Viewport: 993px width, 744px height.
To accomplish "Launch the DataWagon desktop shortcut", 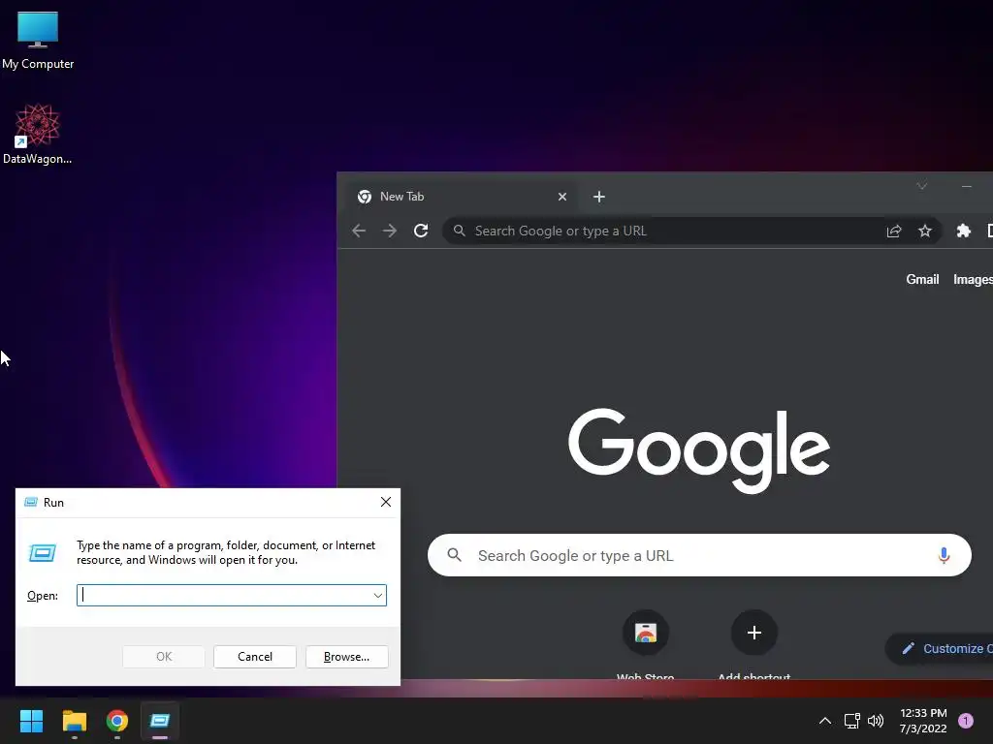I will pos(38,134).
